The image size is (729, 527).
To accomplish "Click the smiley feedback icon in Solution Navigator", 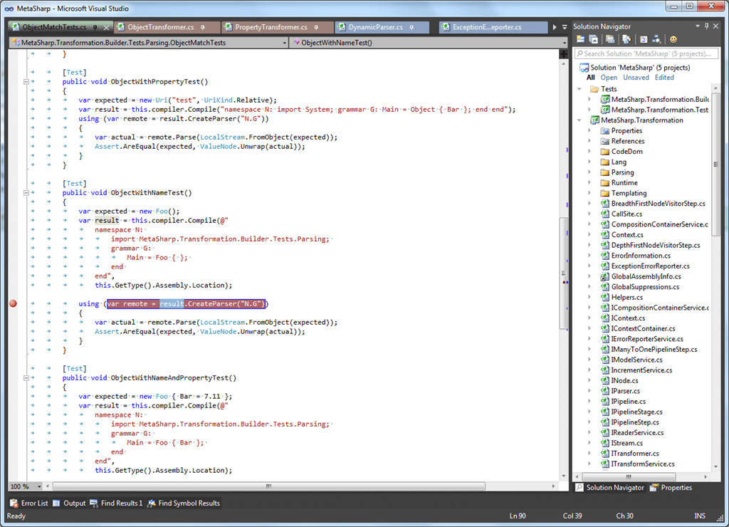I will tap(673, 40).
